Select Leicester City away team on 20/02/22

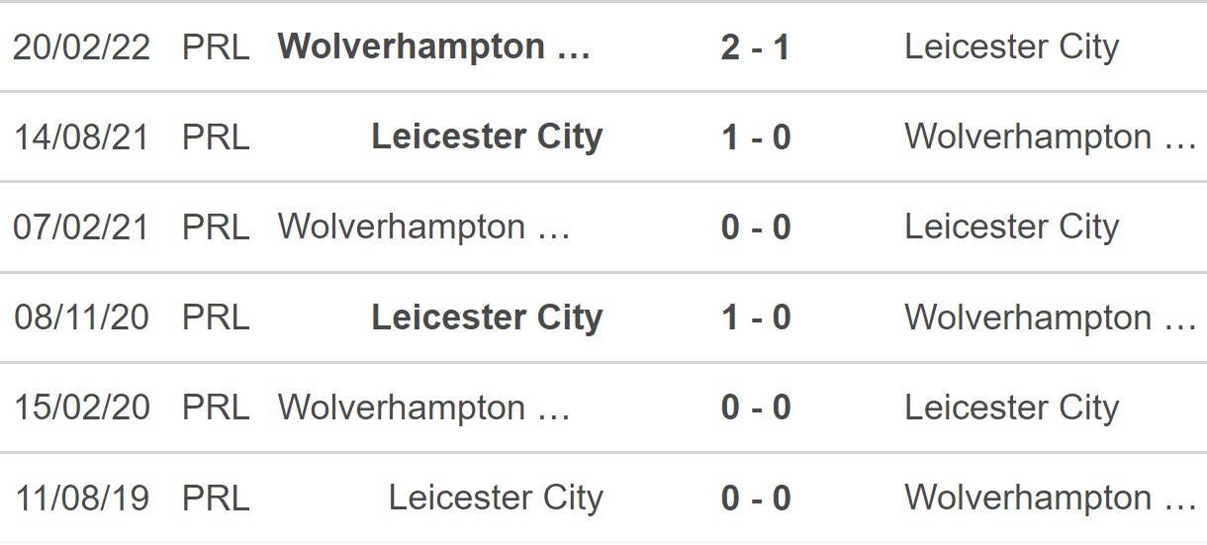[x=1011, y=46]
